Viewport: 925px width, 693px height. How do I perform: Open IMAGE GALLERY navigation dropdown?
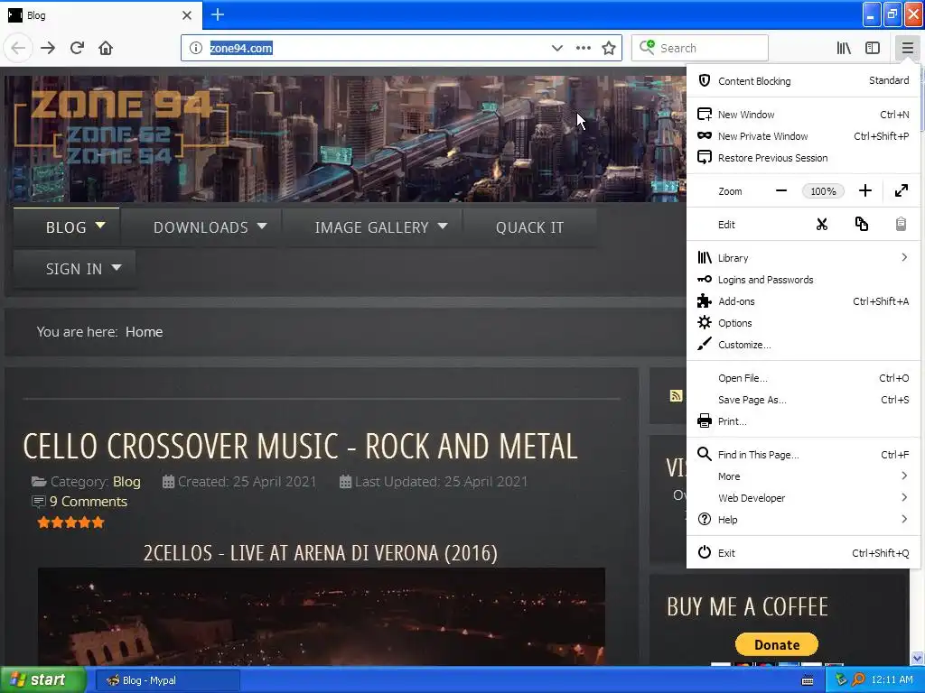pyautogui.click(x=373, y=226)
